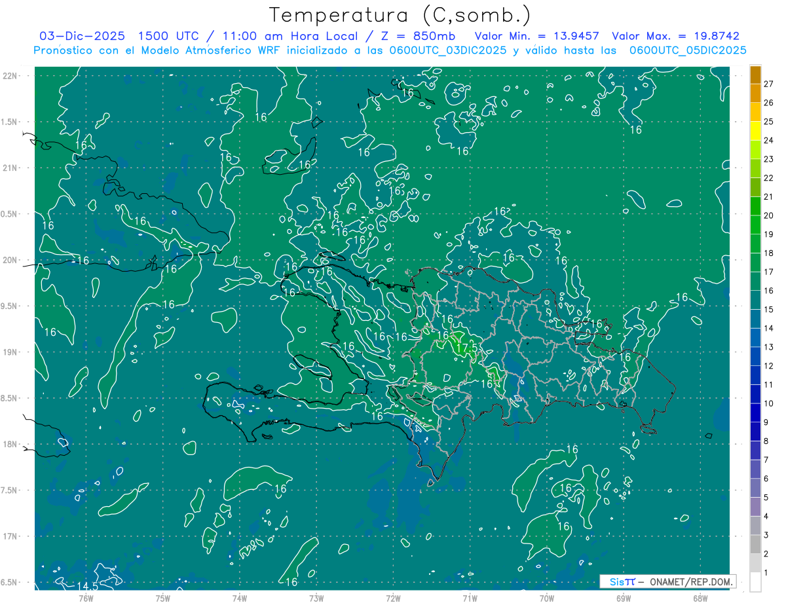The height and width of the screenshot is (607, 786).
Task: Click the 68W longitude axis label
Action: point(700,598)
